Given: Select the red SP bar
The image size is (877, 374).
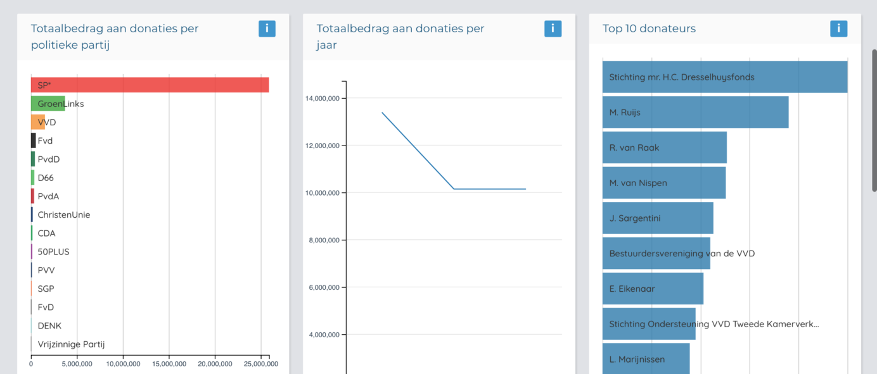Looking at the screenshot, I should pyautogui.click(x=150, y=85).
